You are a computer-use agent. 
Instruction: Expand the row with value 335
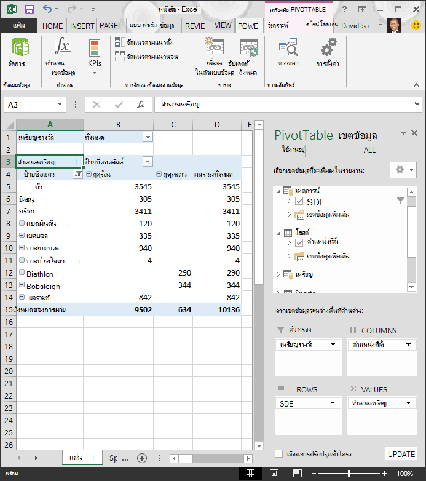tap(22, 236)
